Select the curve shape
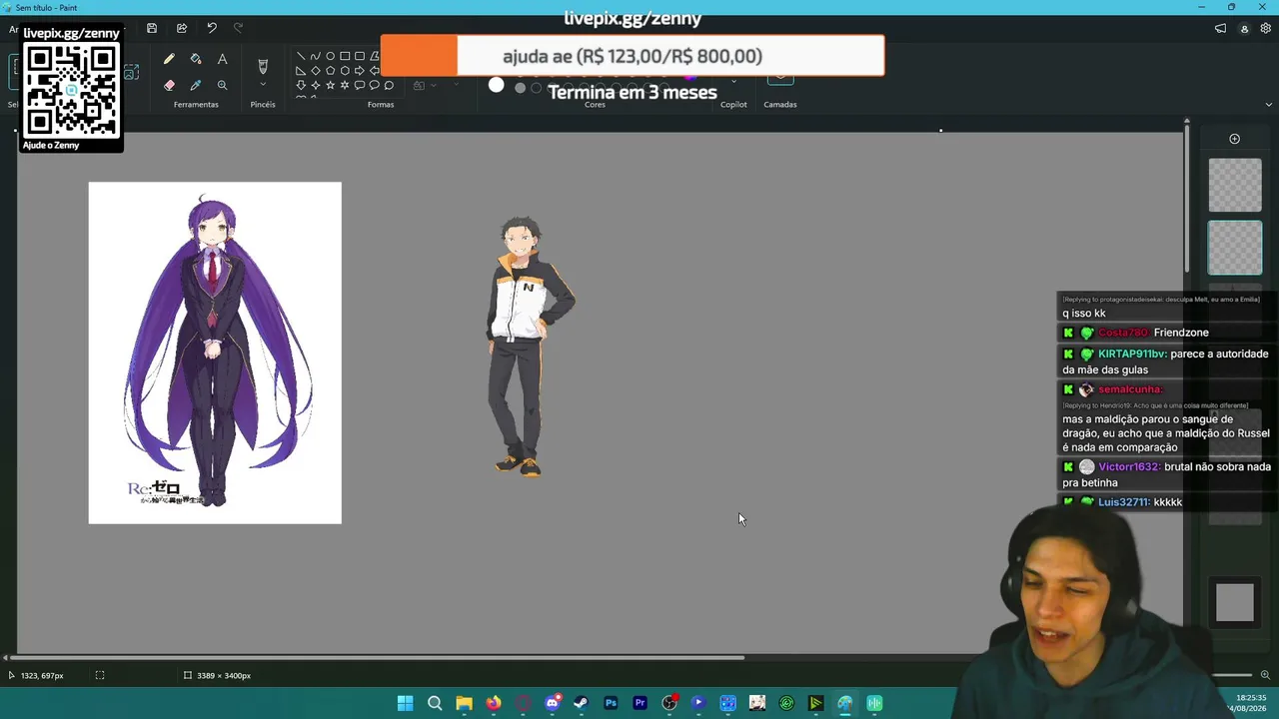The width and height of the screenshot is (1279, 719). click(x=316, y=56)
